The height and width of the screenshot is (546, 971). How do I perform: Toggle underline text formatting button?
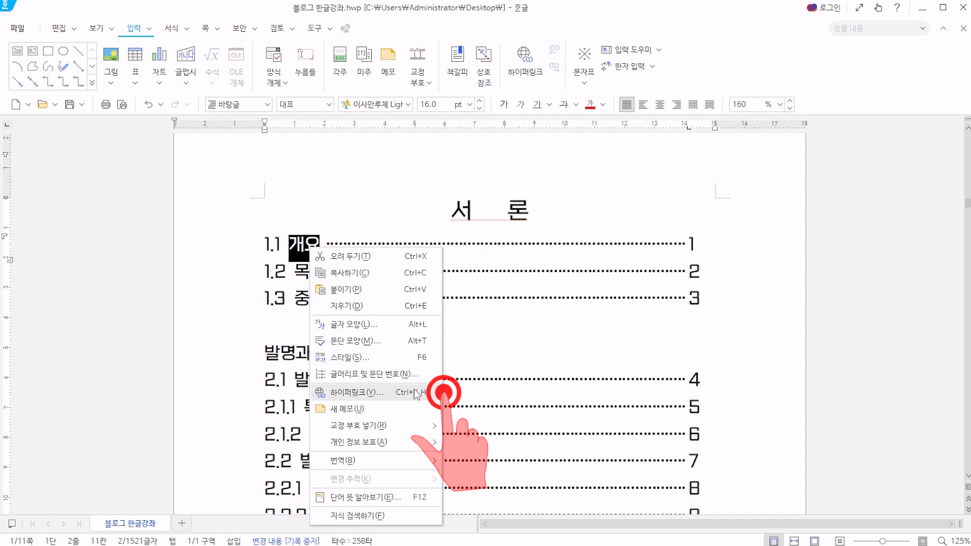[x=537, y=105]
